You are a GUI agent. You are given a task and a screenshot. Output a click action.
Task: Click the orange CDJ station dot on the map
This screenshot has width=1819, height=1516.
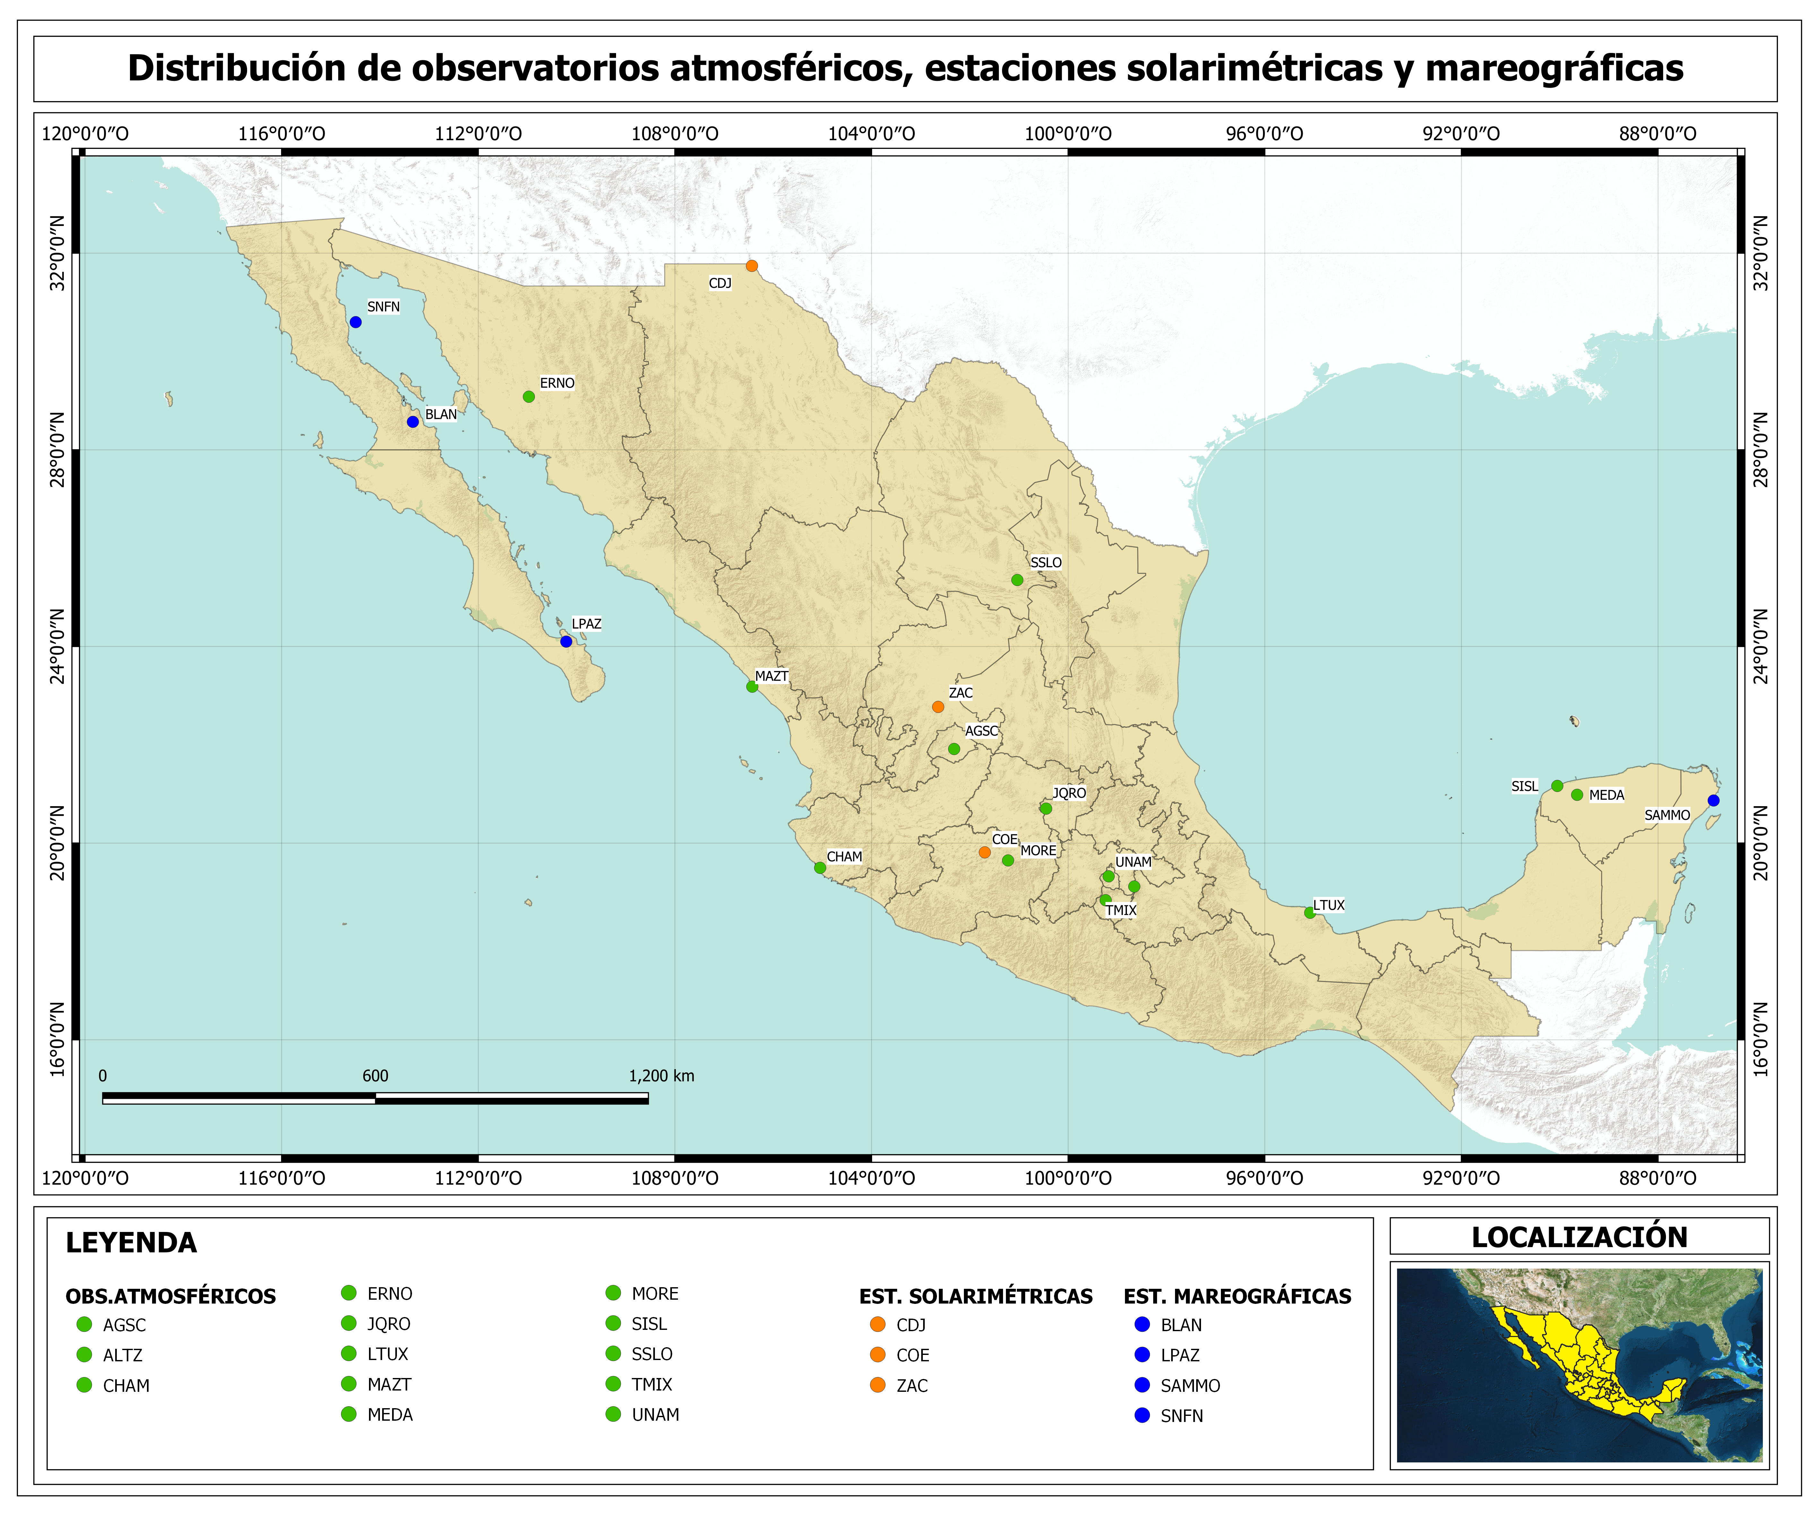click(752, 266)
